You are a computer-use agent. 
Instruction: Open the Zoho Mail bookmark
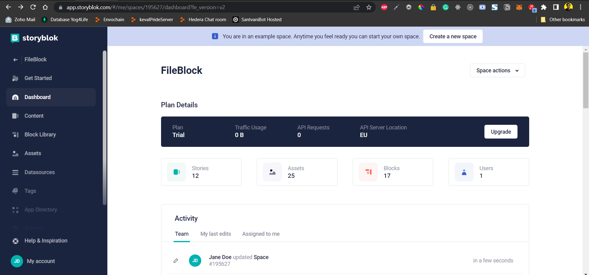click(x=21, y=20)
